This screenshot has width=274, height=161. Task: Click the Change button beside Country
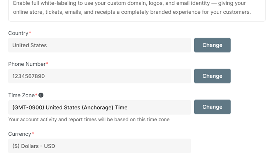(x=212, y=45)
